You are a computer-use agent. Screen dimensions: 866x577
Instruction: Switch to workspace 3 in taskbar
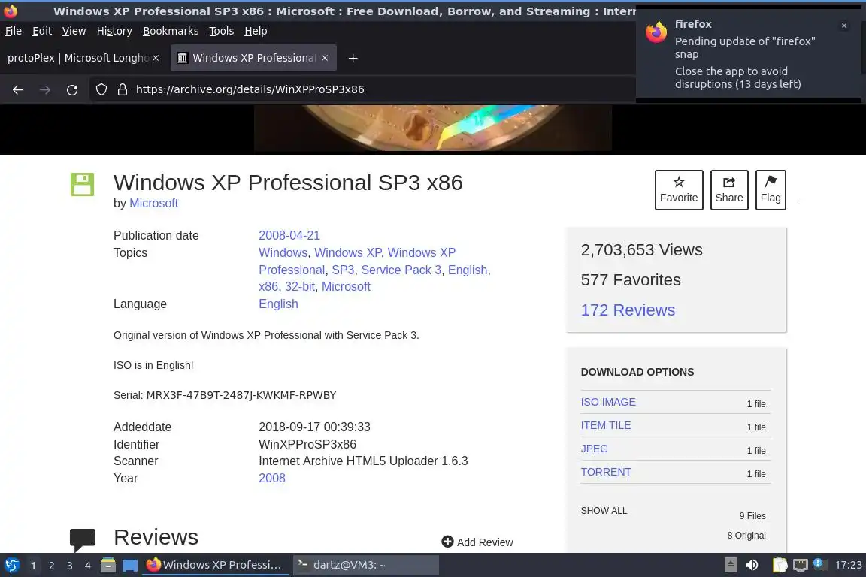click(70, 566)
